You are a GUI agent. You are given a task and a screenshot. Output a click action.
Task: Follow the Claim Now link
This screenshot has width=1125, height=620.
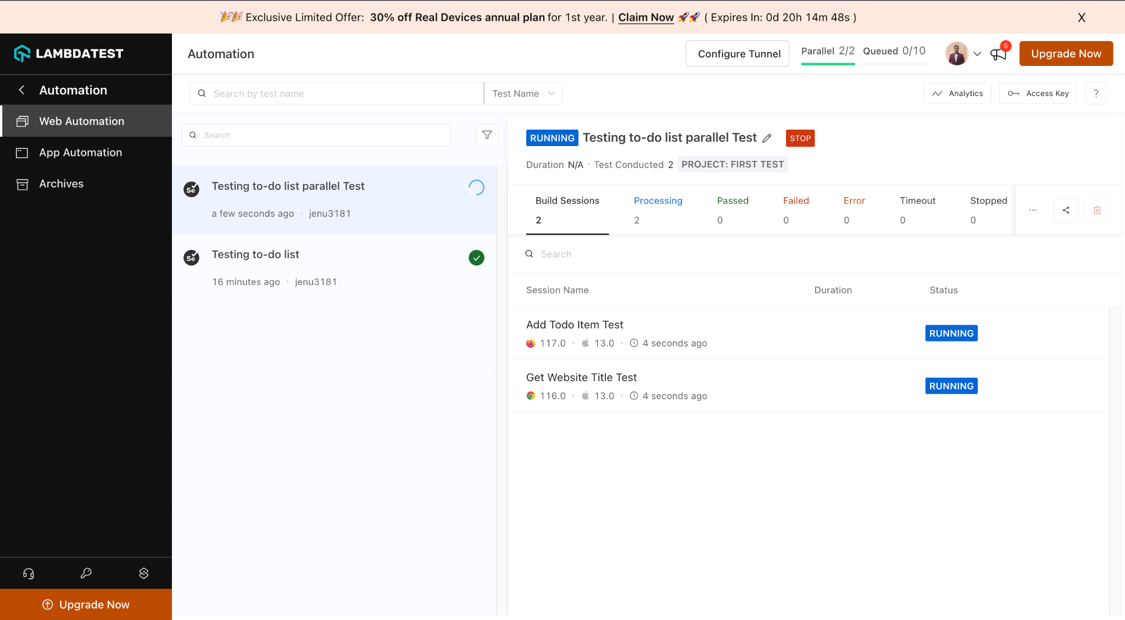(x=646, y=18)
